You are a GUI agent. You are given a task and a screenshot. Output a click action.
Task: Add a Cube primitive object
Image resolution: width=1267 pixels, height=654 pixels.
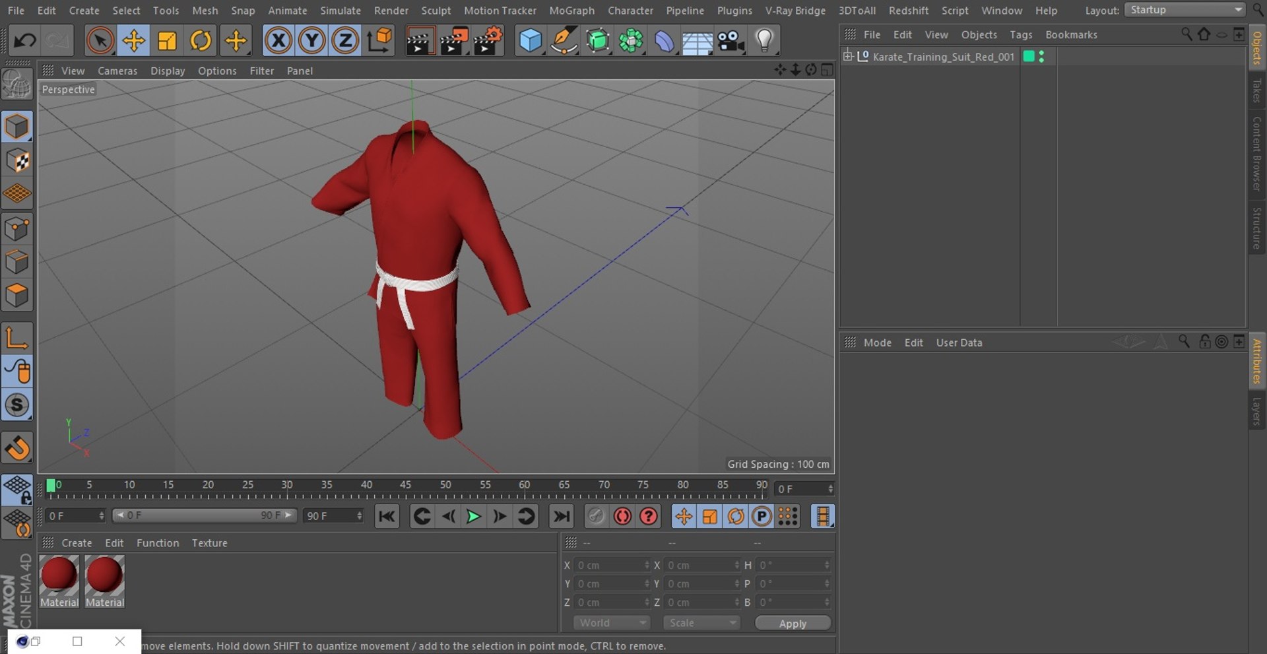click(x=530, y=41)
